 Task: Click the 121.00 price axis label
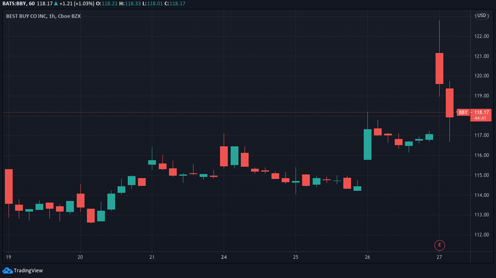pyautogui.click(x=481, y=56)
